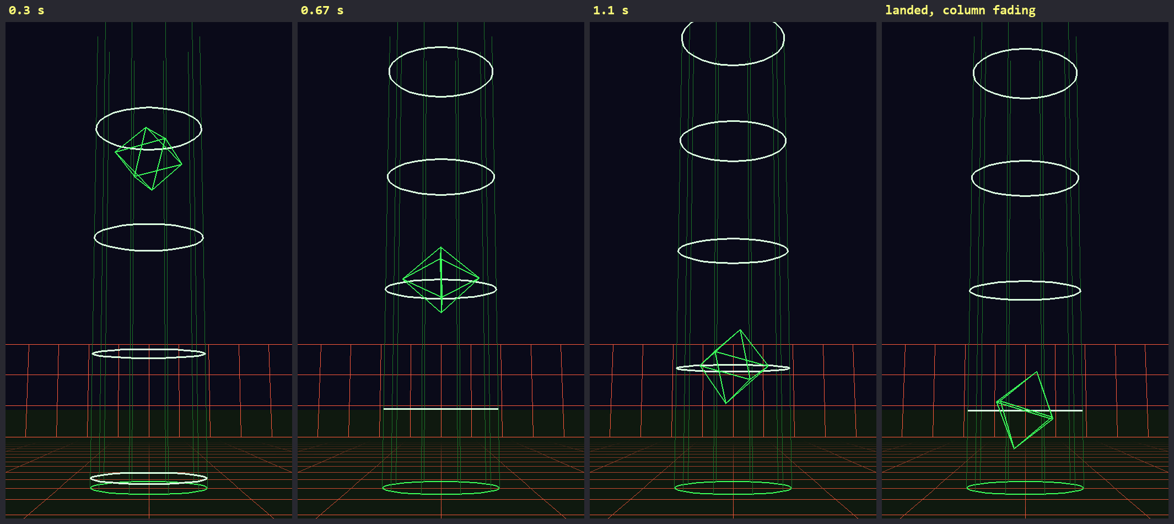This screenshot has height=524, width=1174.
Task: Pick the landed octahedron in the column fading frame
Action: (x=1025, y=410)
